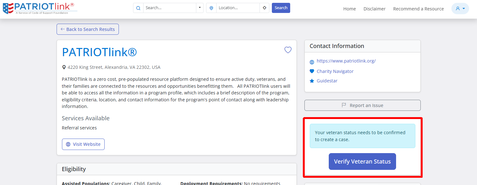
Task: Open the patriotlink.org website link
Action: pyautogui.click(x=346, y=61)
